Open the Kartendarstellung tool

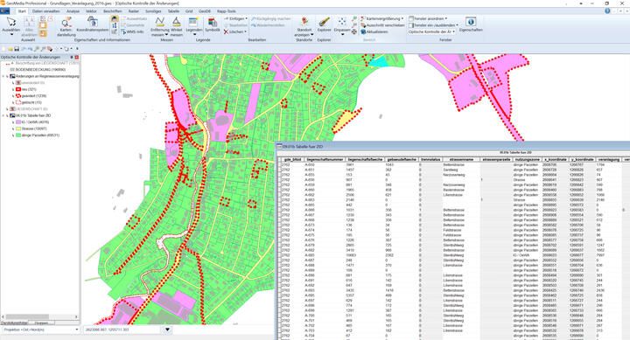point(66,26)
